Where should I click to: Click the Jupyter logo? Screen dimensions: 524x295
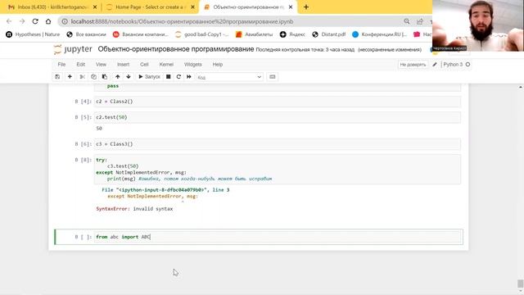click(x=73, y=49)
